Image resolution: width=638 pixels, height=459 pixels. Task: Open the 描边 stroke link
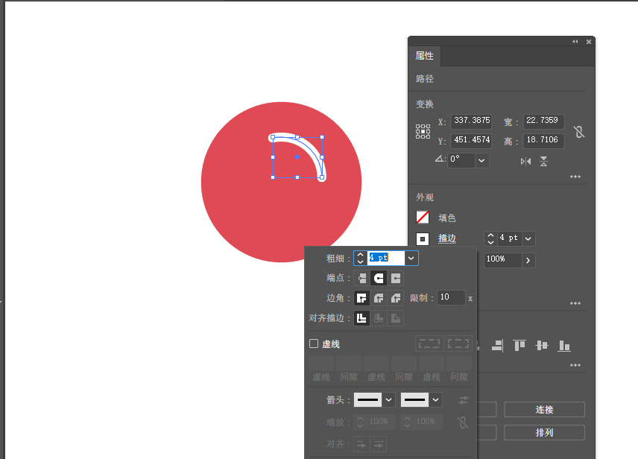pyautogui.click(x=446, y=239)
